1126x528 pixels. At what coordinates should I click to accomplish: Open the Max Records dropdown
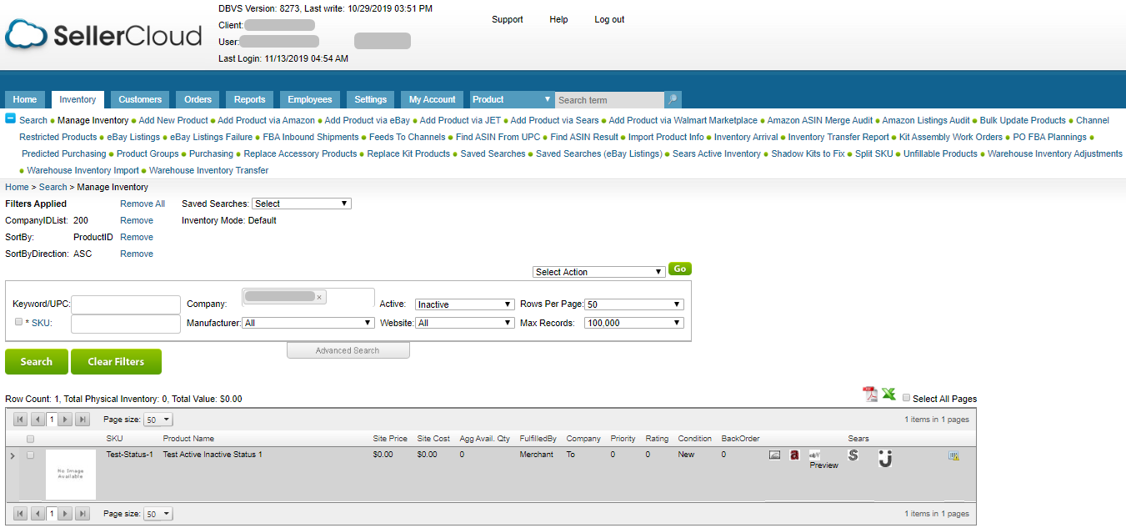pyautogui.click(x=634, y=323)
